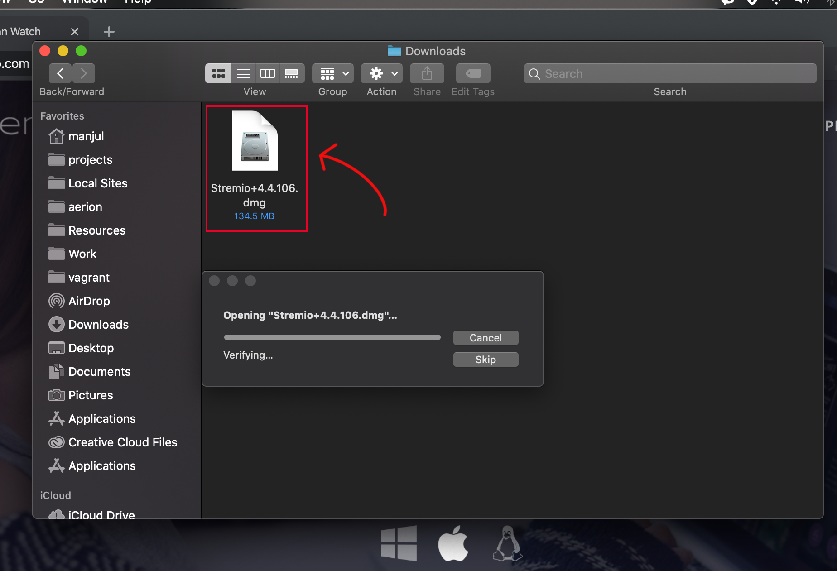Click the Downloads window title

(435, 51)
